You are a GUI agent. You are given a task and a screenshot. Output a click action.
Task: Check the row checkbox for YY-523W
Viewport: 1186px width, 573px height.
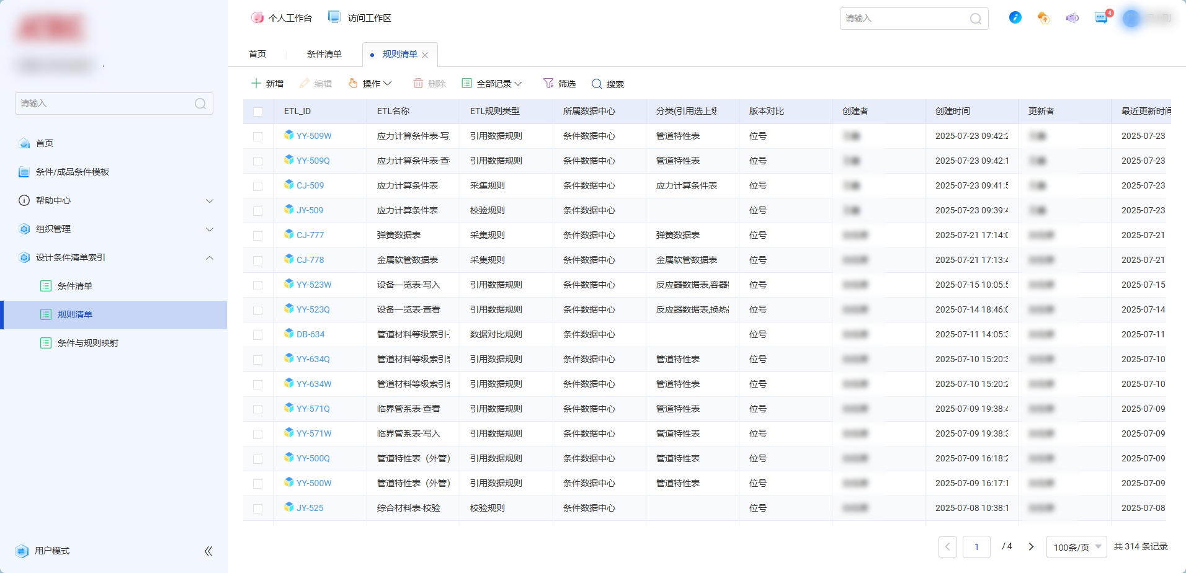click(x=257, y=285)
